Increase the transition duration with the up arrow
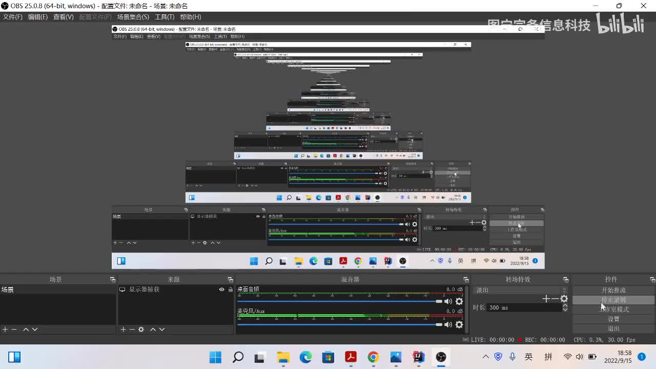 pyautogui.click(x=565, y=305)
